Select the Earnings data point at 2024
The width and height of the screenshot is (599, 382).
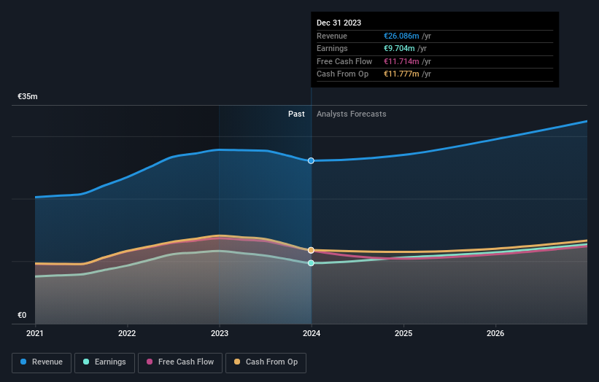click(311, 263)
